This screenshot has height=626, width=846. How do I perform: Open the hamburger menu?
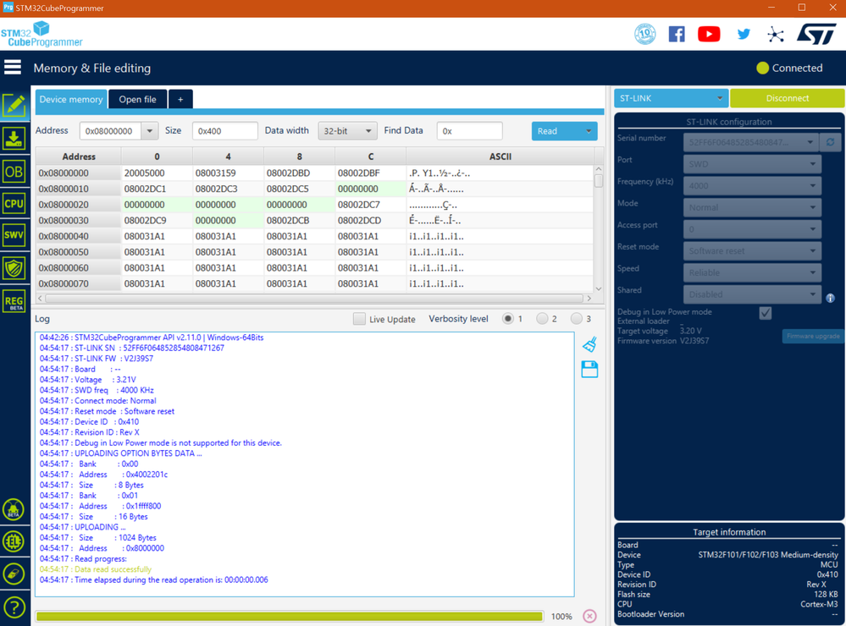(x=13, y=68)
